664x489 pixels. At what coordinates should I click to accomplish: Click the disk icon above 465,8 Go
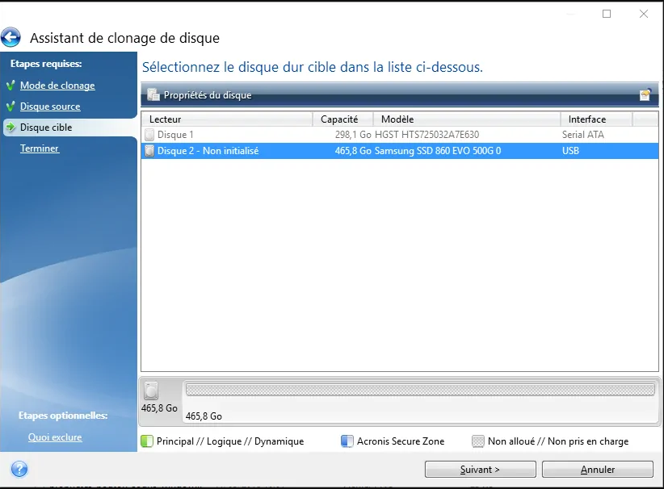(x=151, y=391)
